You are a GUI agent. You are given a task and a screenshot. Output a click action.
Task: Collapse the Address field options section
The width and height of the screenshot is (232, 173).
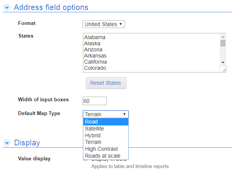coord(7,7)
